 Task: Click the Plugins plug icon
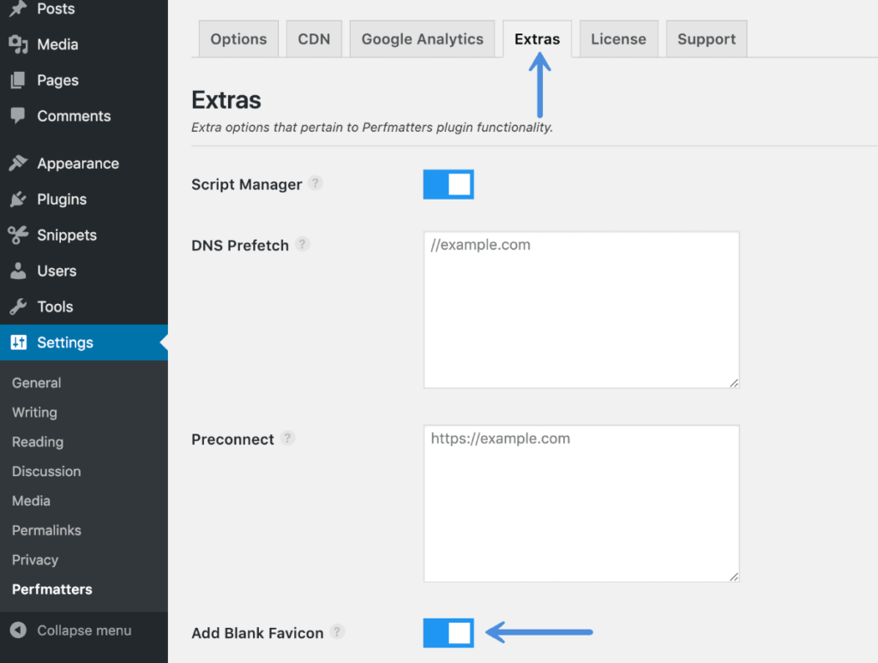click(x=18, y=200)
